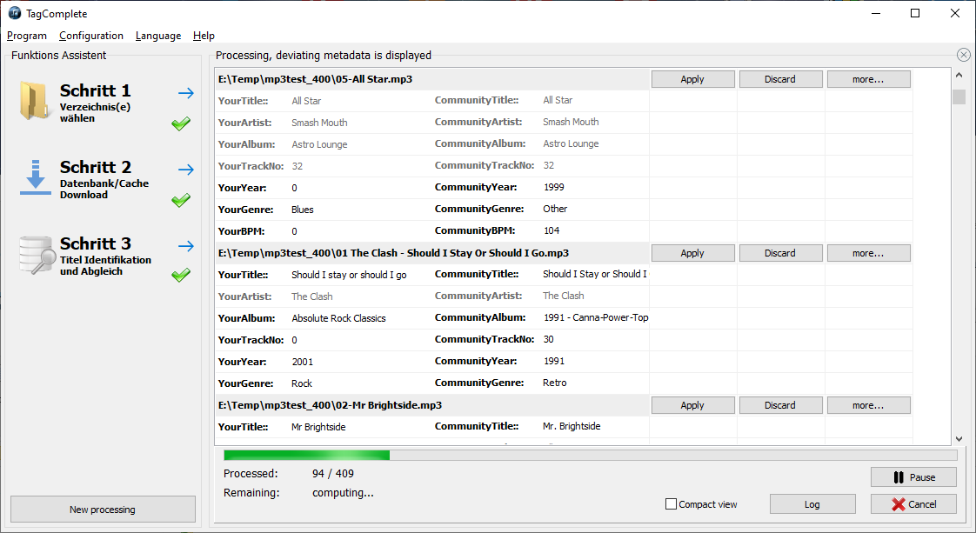
Task: Open the Language menu
Action: point(158,36)
